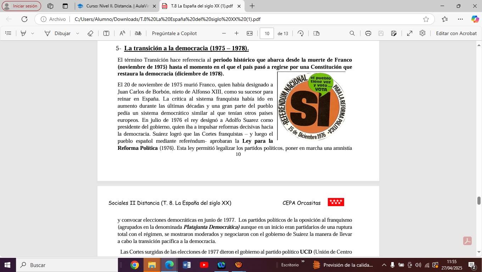The image size is (482, 272).
Task: Refresh the current page
Action: pyautogui.click(x=24, y=19)
